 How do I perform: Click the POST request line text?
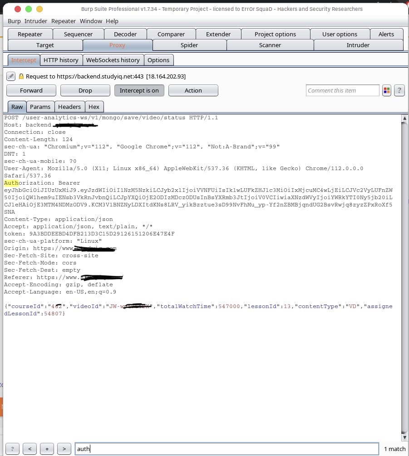(111, 118)
